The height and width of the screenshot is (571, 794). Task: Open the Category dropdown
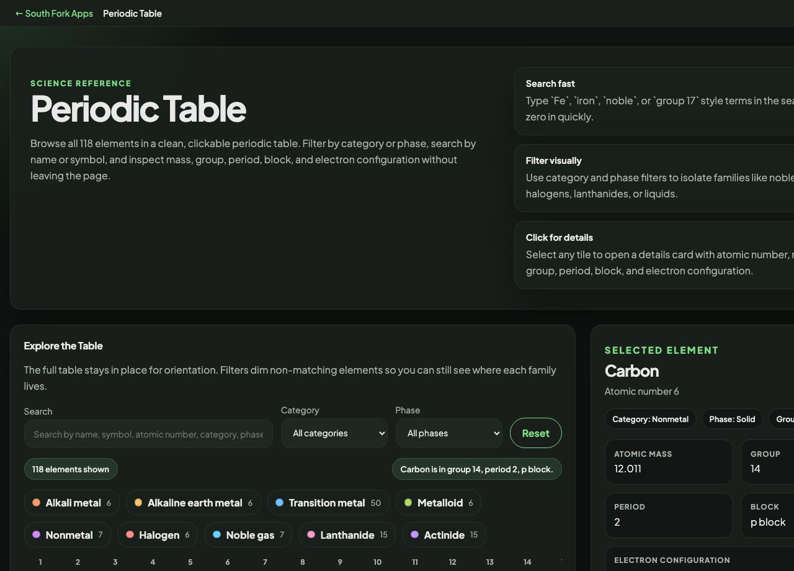(334, 433)
